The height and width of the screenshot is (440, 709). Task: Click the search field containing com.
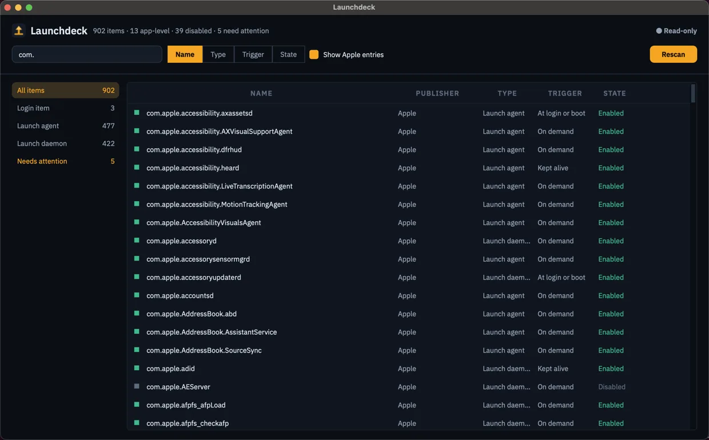pos(87,54)
